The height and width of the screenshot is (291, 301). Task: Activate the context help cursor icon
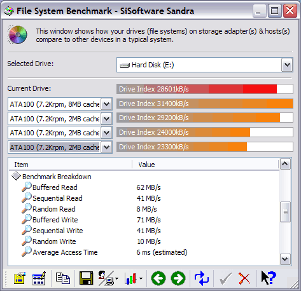(x=269, y=278)
